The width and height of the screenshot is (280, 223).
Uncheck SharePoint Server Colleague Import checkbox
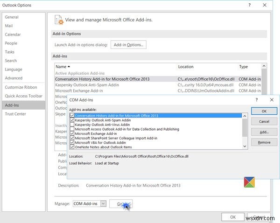[72, 138]
